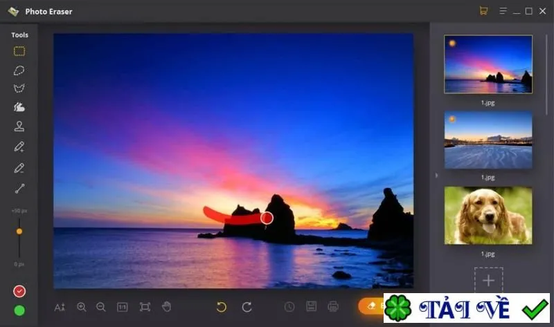Undo the last action

pos(222,307)
